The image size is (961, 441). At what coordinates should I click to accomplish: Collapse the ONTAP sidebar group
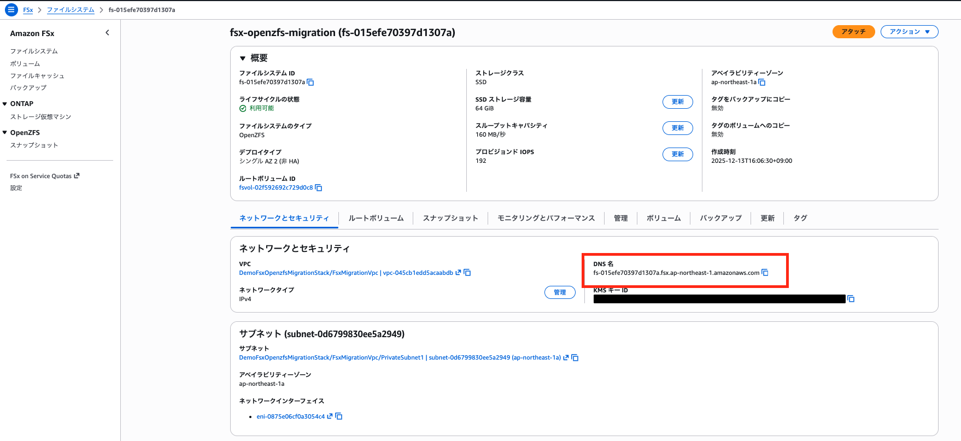5,104
